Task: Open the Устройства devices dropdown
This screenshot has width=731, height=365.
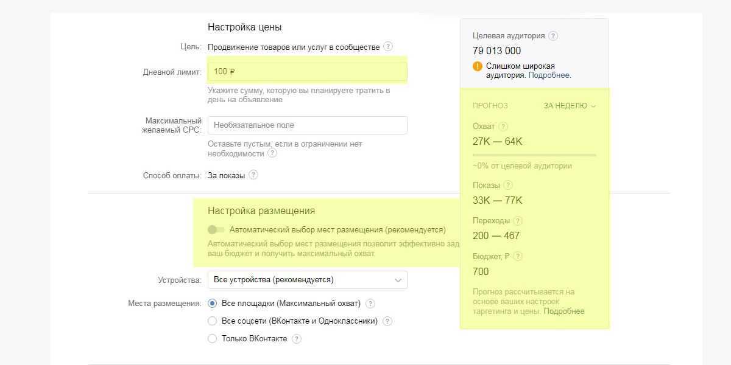Action: click(307, 280)
